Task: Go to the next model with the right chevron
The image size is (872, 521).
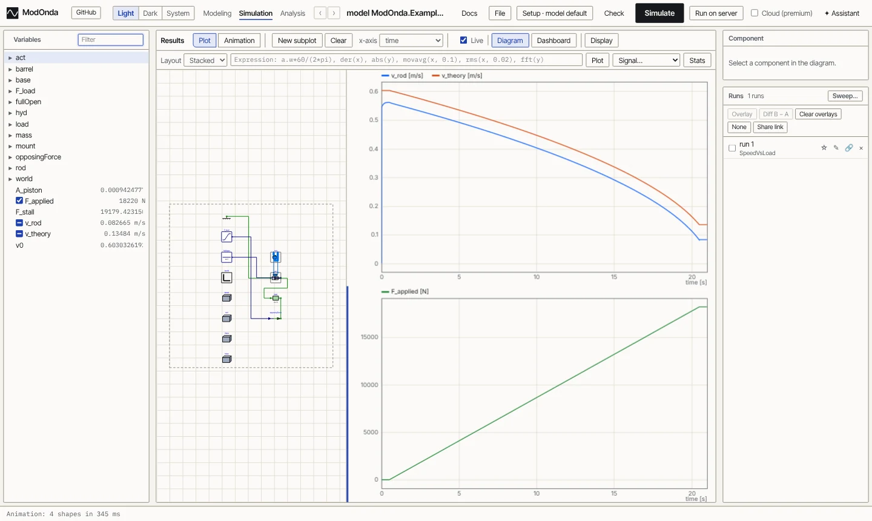Action: (334, 13)
